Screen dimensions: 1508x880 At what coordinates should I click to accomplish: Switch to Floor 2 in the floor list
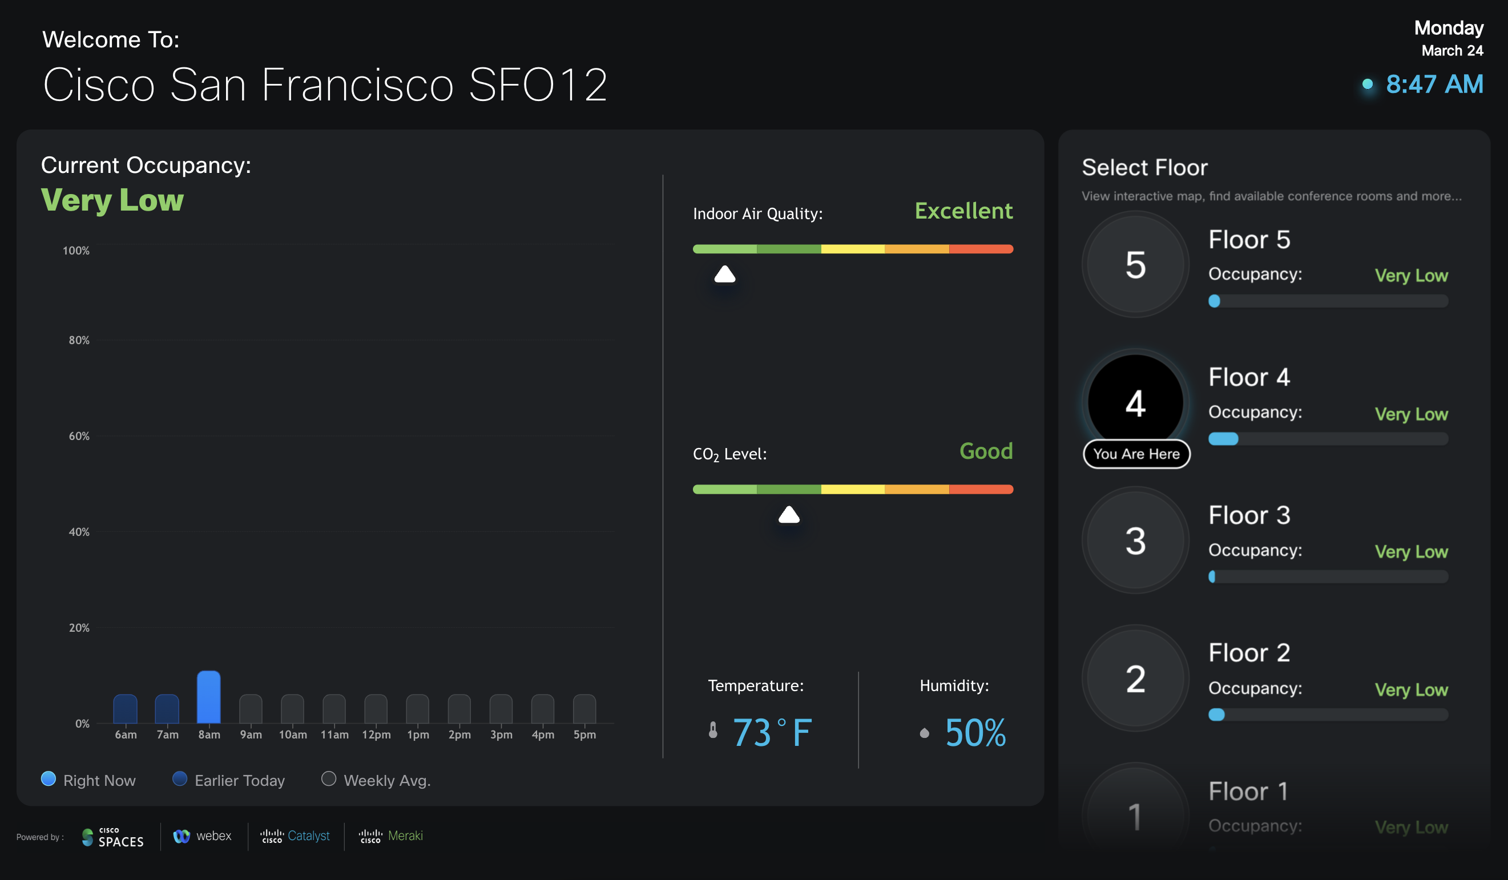pos(1135,679)
